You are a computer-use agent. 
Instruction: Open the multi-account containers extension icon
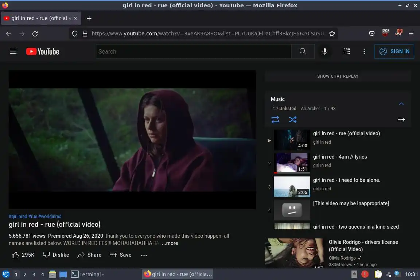tap(398, 33)
